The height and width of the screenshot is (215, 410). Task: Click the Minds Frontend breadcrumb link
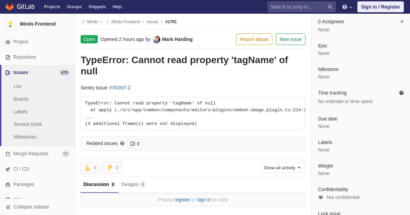(x=125, y=22)
